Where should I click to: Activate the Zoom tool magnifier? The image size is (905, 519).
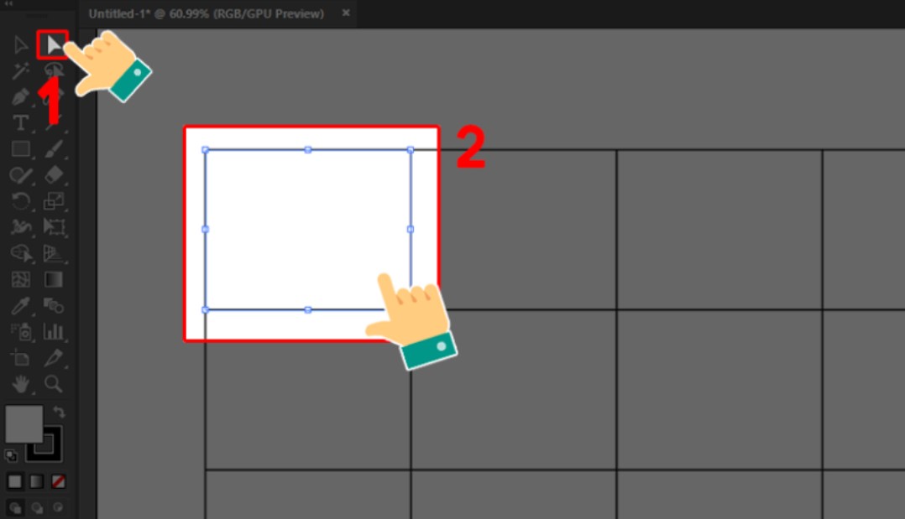pyautogui.click(x=53, y=383)
